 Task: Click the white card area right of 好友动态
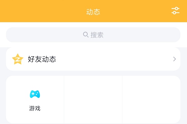[x=113, y=59]
